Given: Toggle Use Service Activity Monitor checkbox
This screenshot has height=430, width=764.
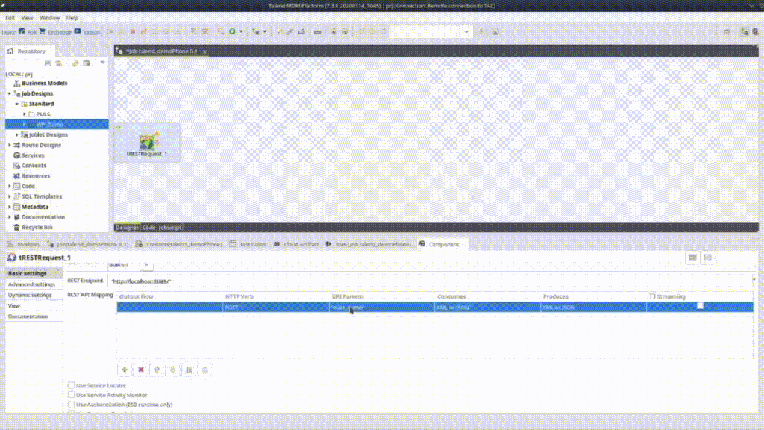Looking at the screenshot, I should (x=71, y=395).
